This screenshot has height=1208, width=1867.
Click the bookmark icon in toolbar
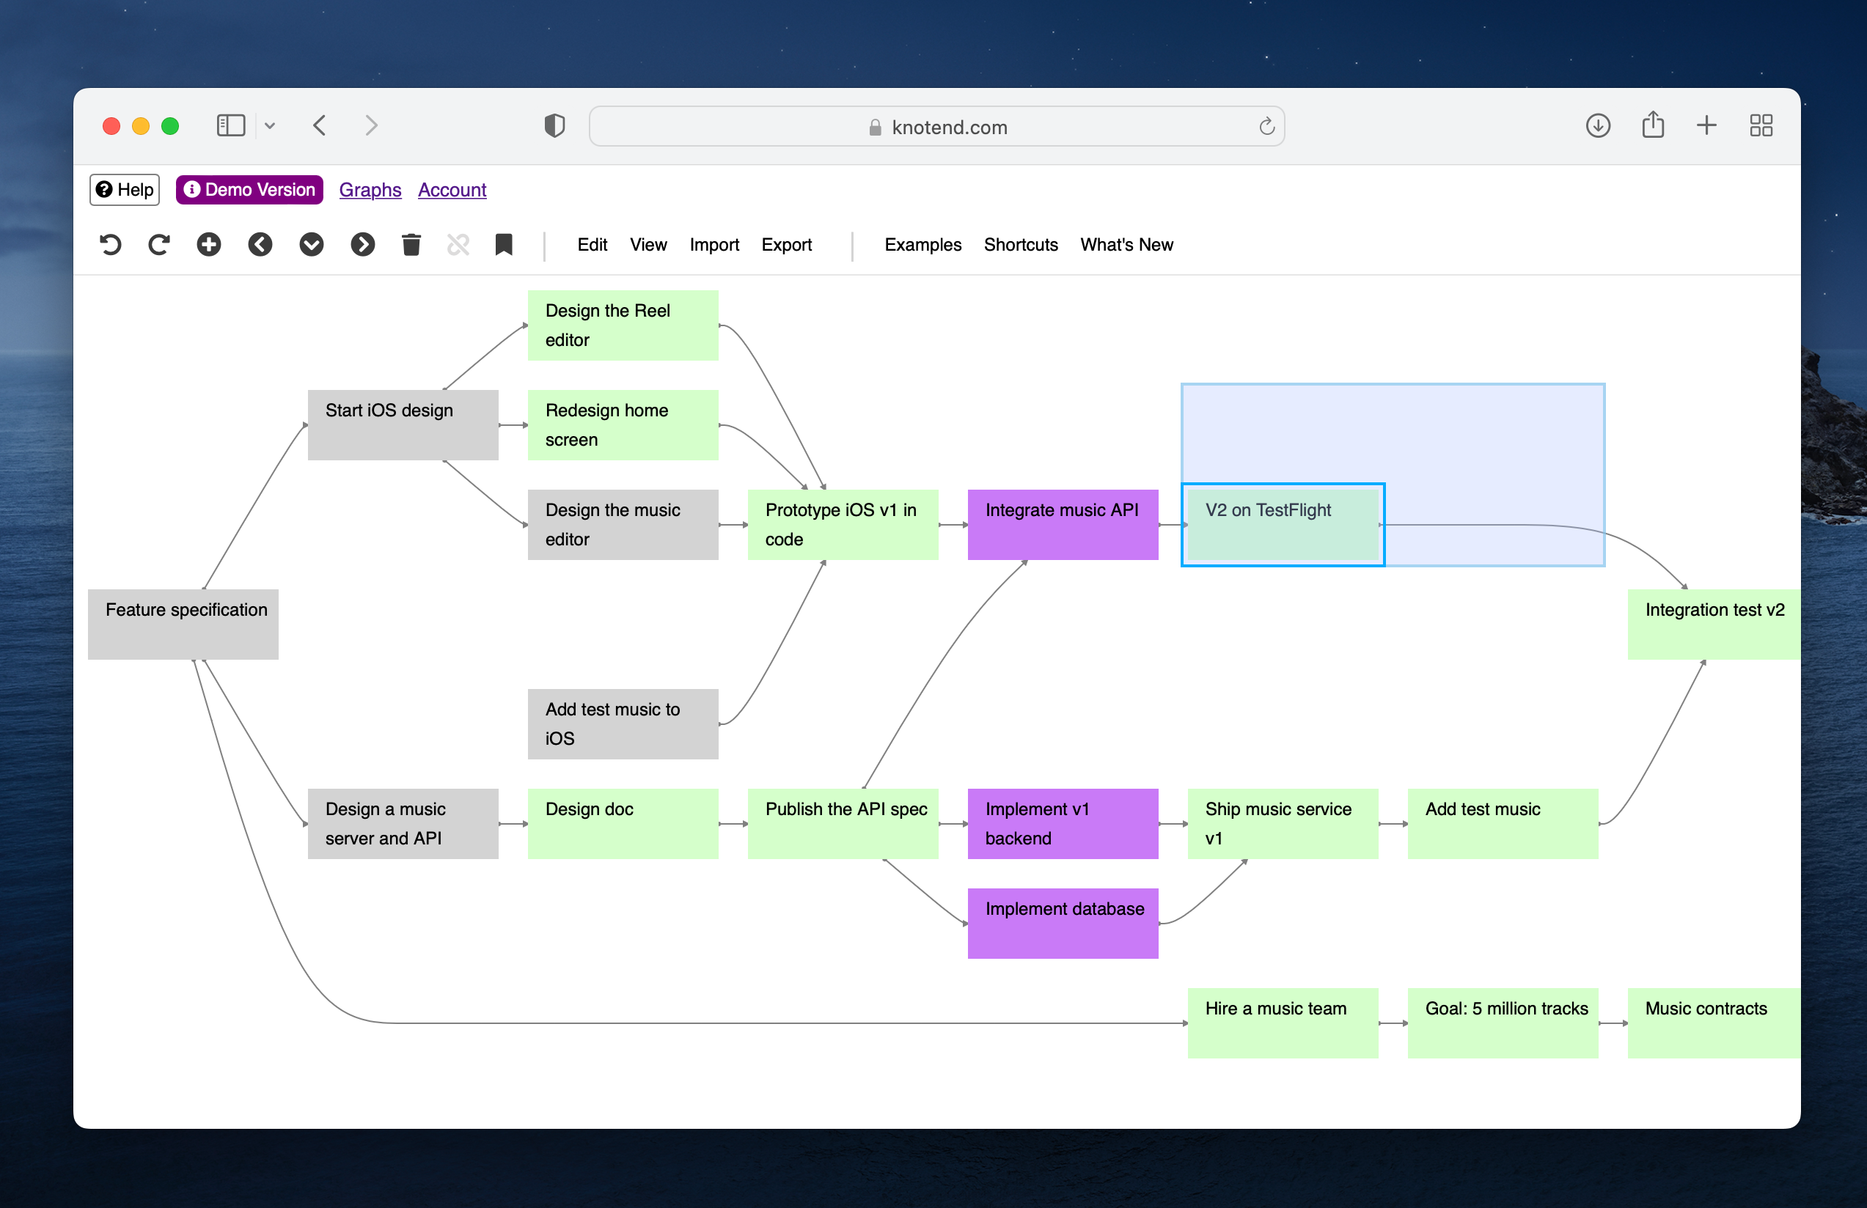point(504,245)
